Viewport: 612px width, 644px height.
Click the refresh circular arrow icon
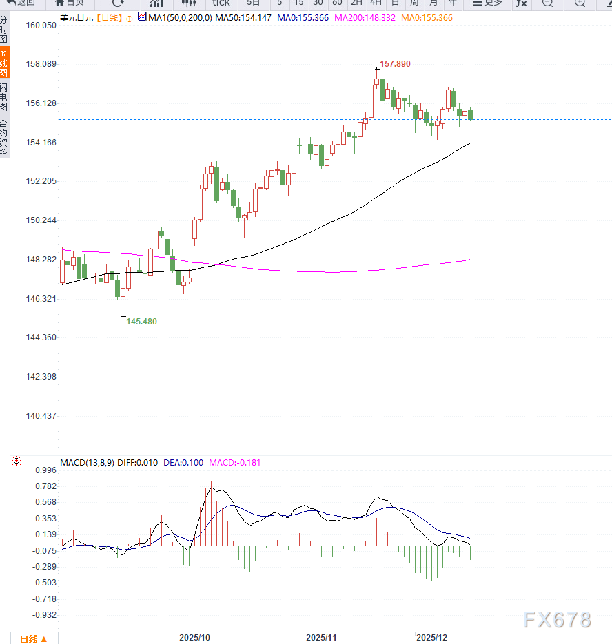[x=118, y=3]
